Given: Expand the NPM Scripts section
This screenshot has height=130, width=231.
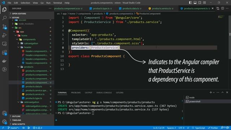Looking at the screenshot, I should coord(18,124).
